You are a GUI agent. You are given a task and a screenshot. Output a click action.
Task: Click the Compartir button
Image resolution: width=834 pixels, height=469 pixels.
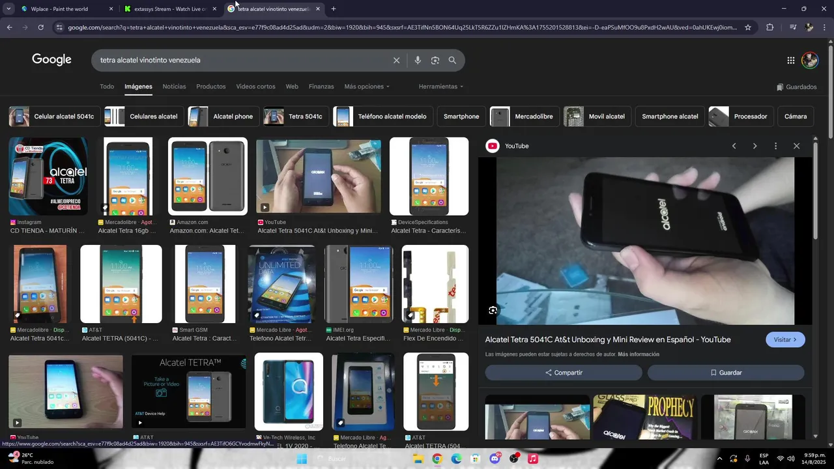click(564, 373)
